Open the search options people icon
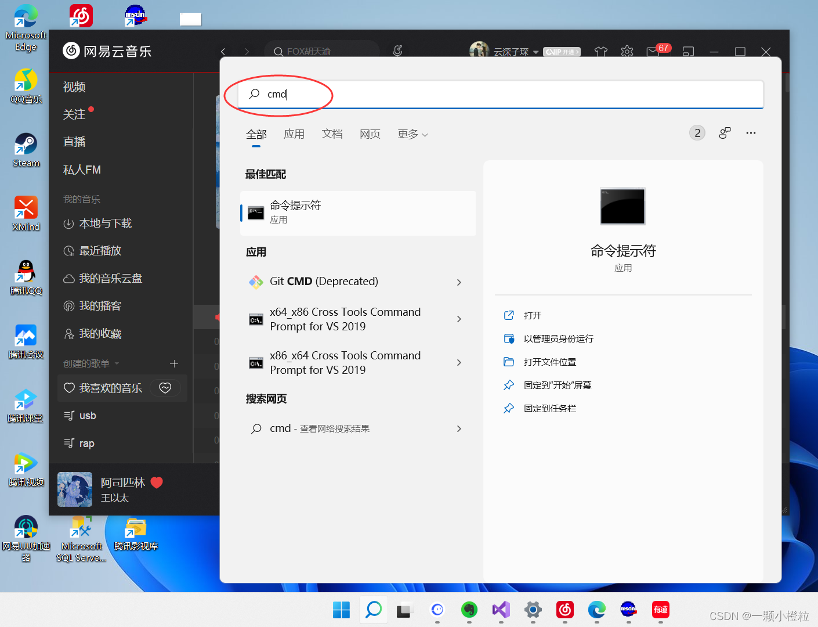This screenshot has width=818, height=627. pyautogui.click(x=725, y=133)
